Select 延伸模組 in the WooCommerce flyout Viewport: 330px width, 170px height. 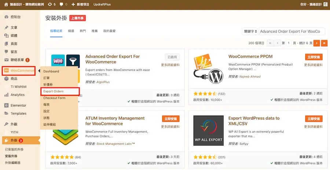pos(49,124)
